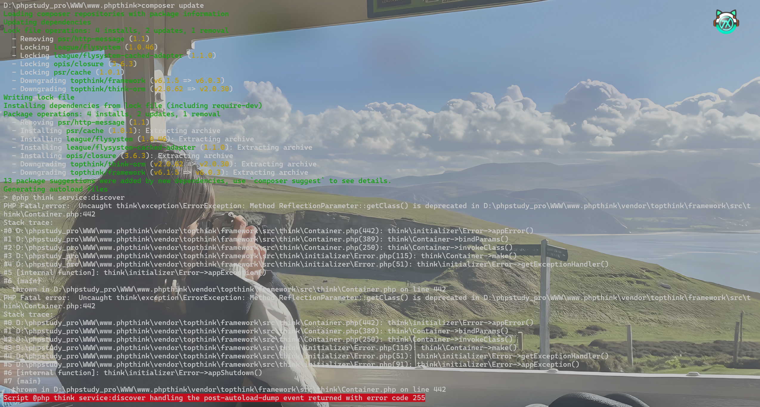Click the '#7 {main}' trace line
This screenshot has height=407, width=760.
tap(22, 381)
